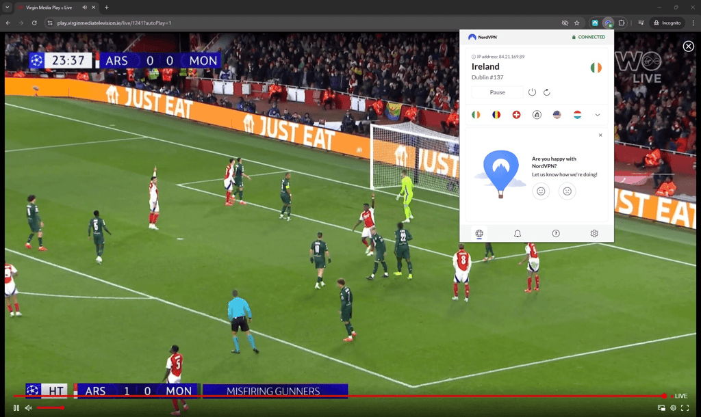Expand the recent connections chevron

tap(597, 116)
